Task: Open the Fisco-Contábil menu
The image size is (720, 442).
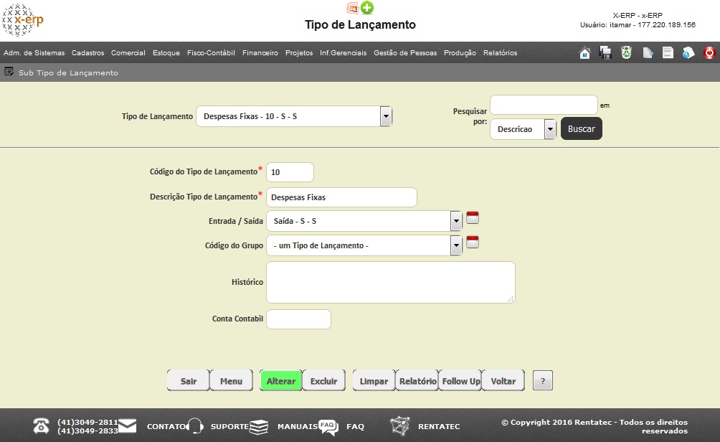Action: pyautogui.click(x=211, y=53)
